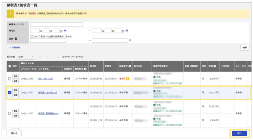
Task: Enable 分けて登録した金額も検索条件に含める checkbox
Action: [32, 36]
